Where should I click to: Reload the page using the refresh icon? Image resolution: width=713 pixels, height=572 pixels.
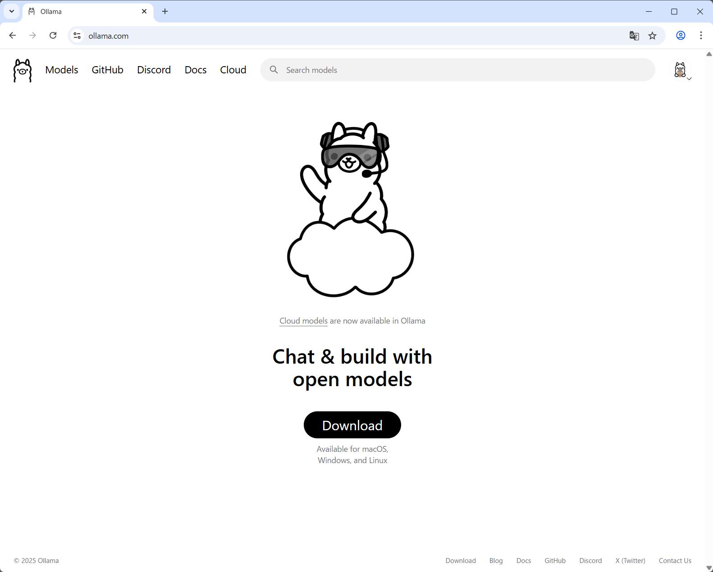[x=53, y=36]
